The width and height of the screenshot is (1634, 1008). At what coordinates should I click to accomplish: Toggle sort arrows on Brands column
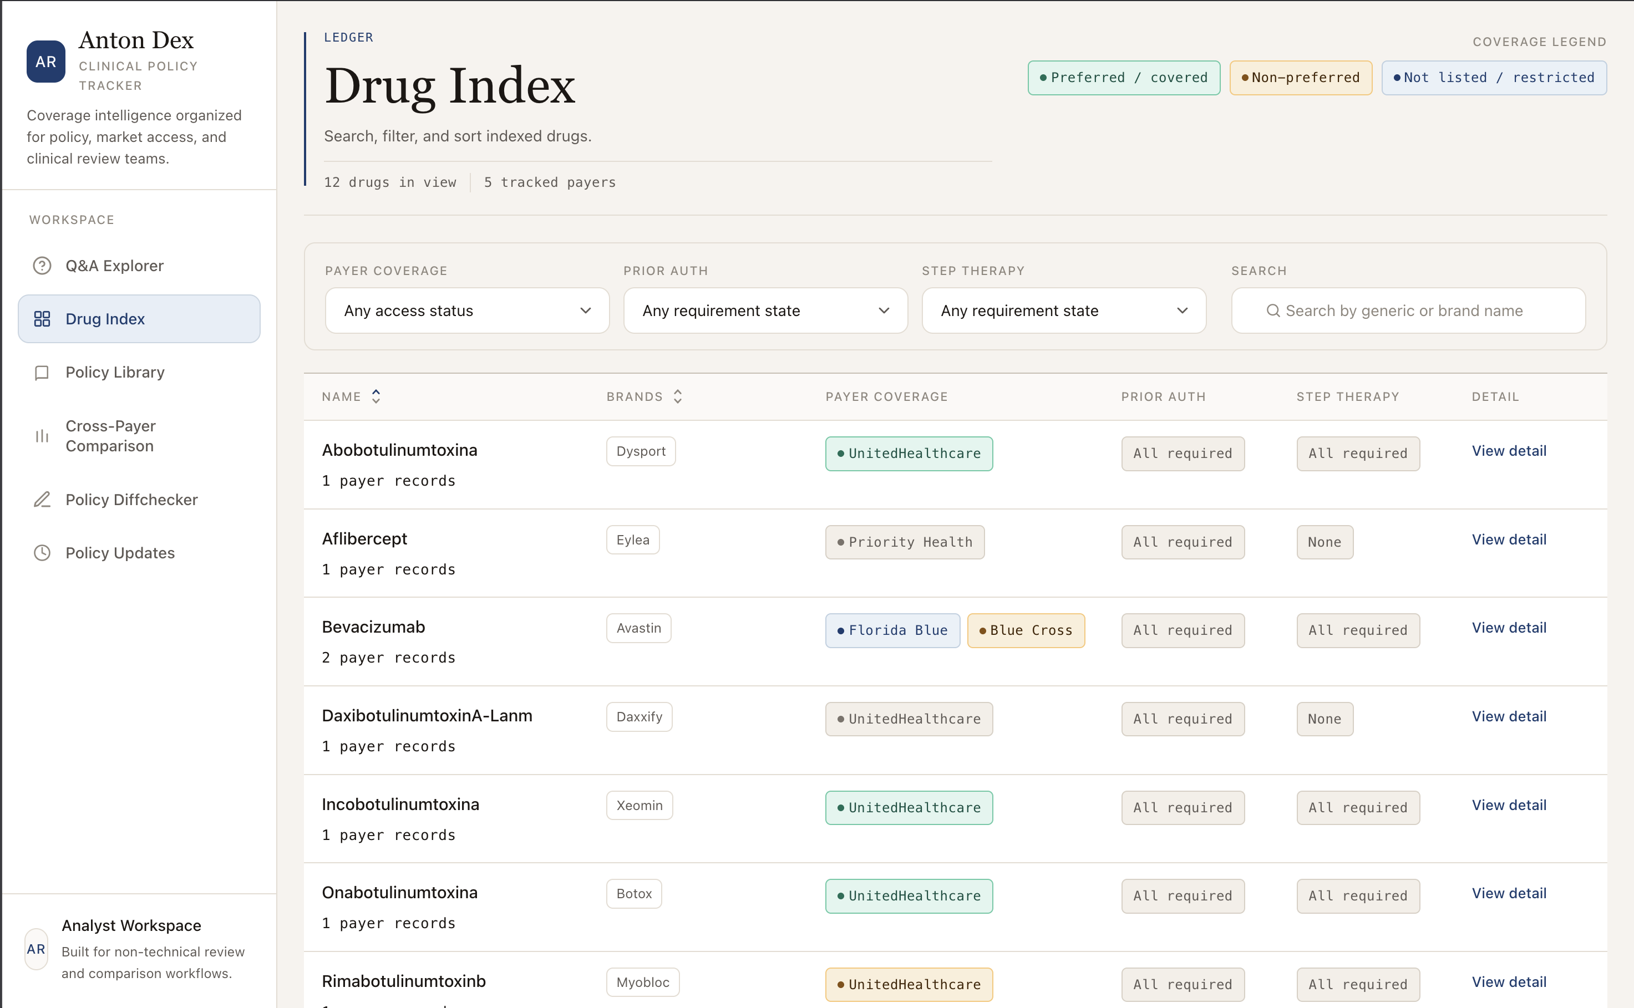[678, 396]
